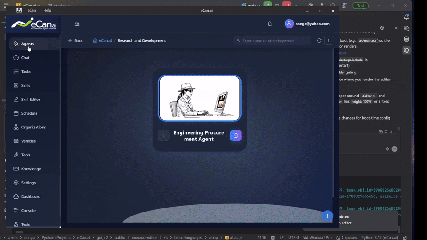Open more options next to refresh
This screenshot has height=240, width=427.
[x=329, y=40]
